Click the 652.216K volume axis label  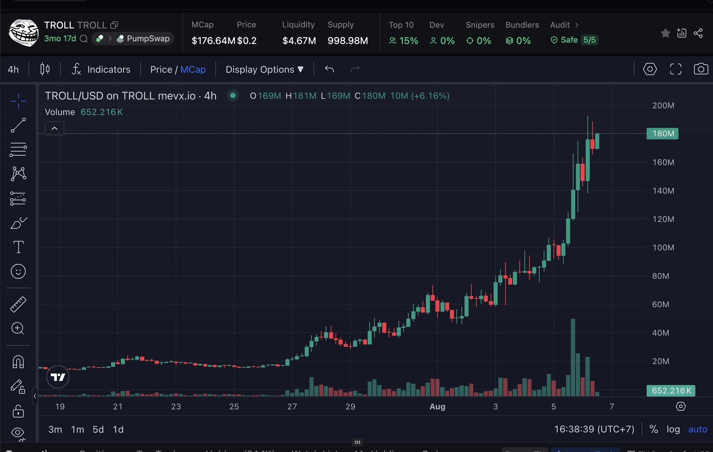(x=671, y=391)
